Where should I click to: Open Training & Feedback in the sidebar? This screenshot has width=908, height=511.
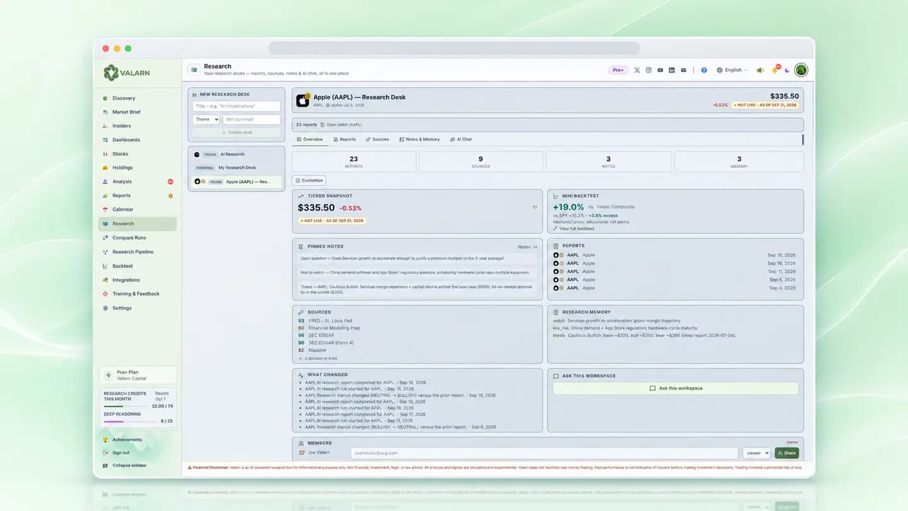(137, 294)
